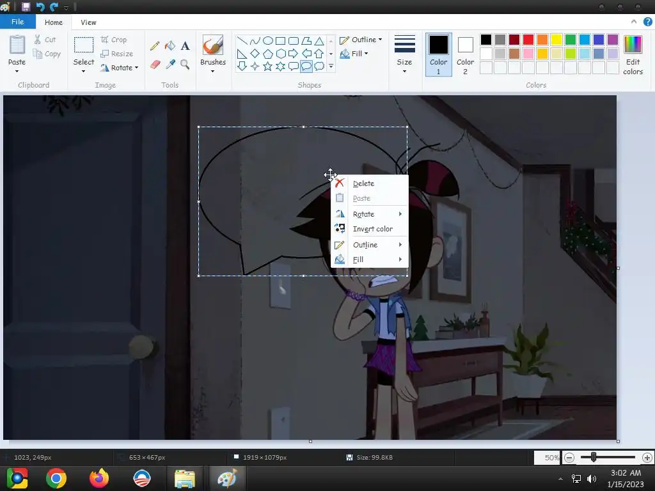Minimize the ribbon with the chevron
Screen dimensions: 655x491
pyautogui.click(x=634, y=22)
